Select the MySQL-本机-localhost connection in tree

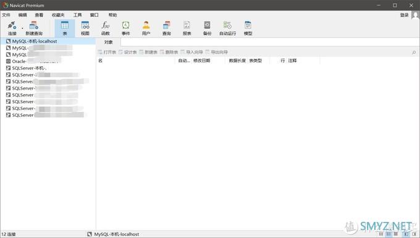click(48, 41)
